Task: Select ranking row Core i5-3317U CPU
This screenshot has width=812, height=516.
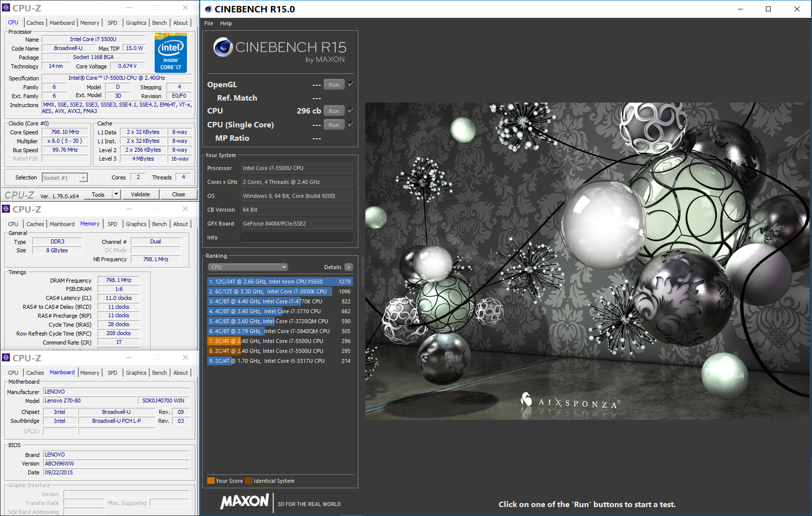Action: point(280,361)
